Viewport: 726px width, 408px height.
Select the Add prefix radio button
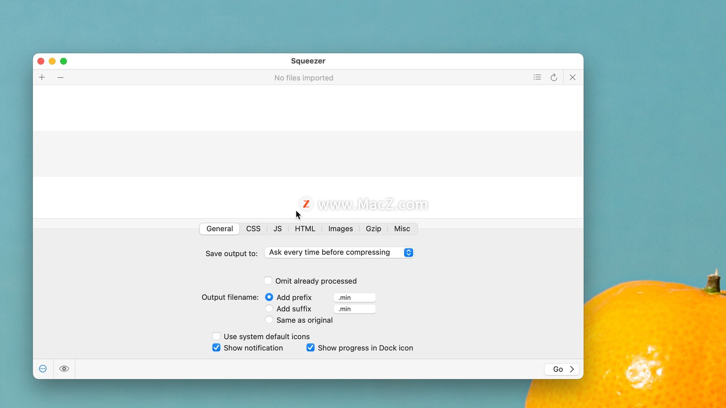(x=269, y=297)
